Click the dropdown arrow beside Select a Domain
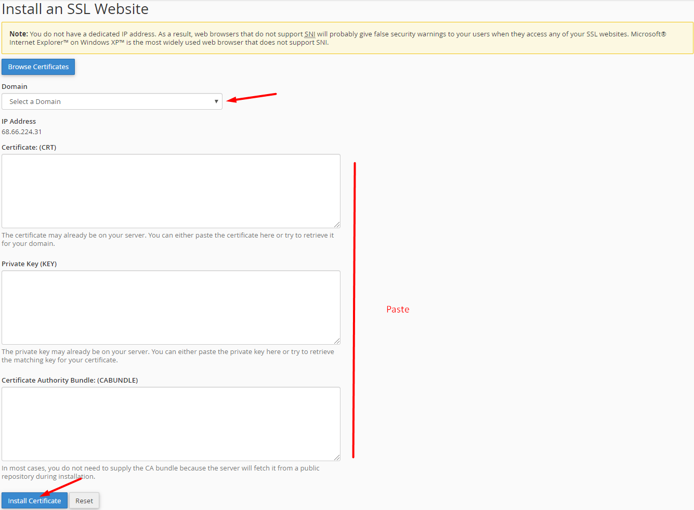 (216, 101)
